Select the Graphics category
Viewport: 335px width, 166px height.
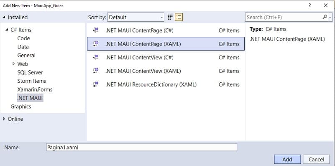click(x=21, y=107)
